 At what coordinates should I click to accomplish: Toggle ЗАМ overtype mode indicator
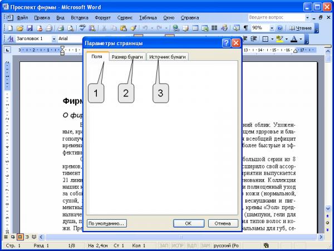(x=205, y=245)
